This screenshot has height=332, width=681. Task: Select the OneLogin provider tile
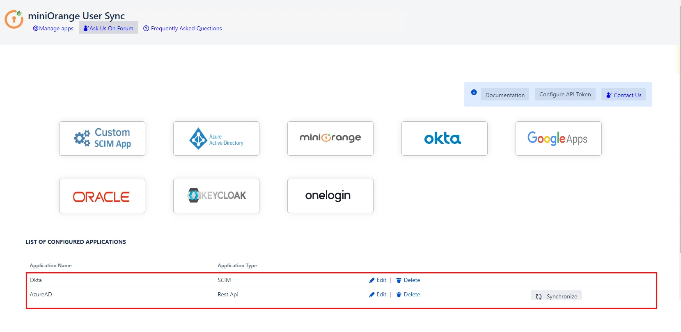click(330, 196)
